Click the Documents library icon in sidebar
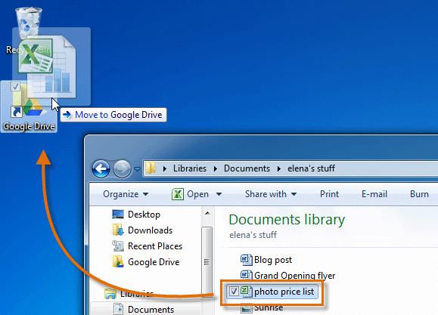 [119, 309]
